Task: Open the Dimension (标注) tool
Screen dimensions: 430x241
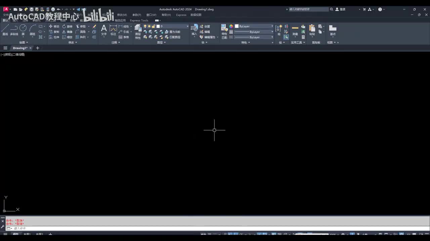Action: [113, 30]
